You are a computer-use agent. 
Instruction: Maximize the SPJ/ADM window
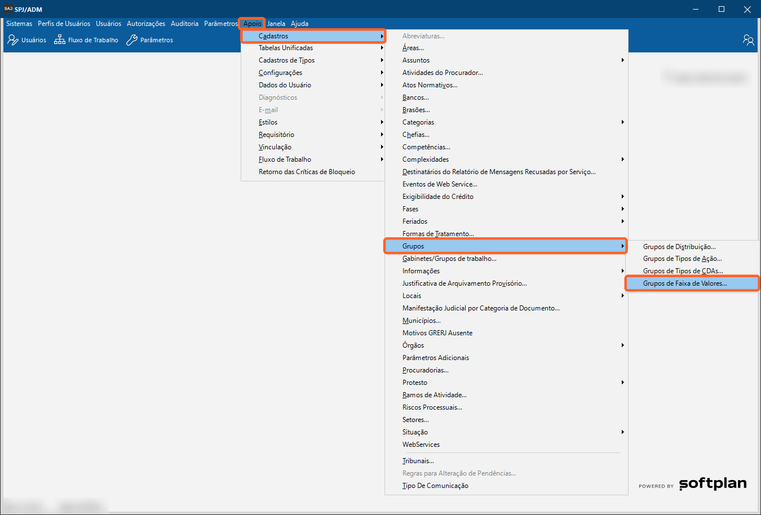click(721, 9)
